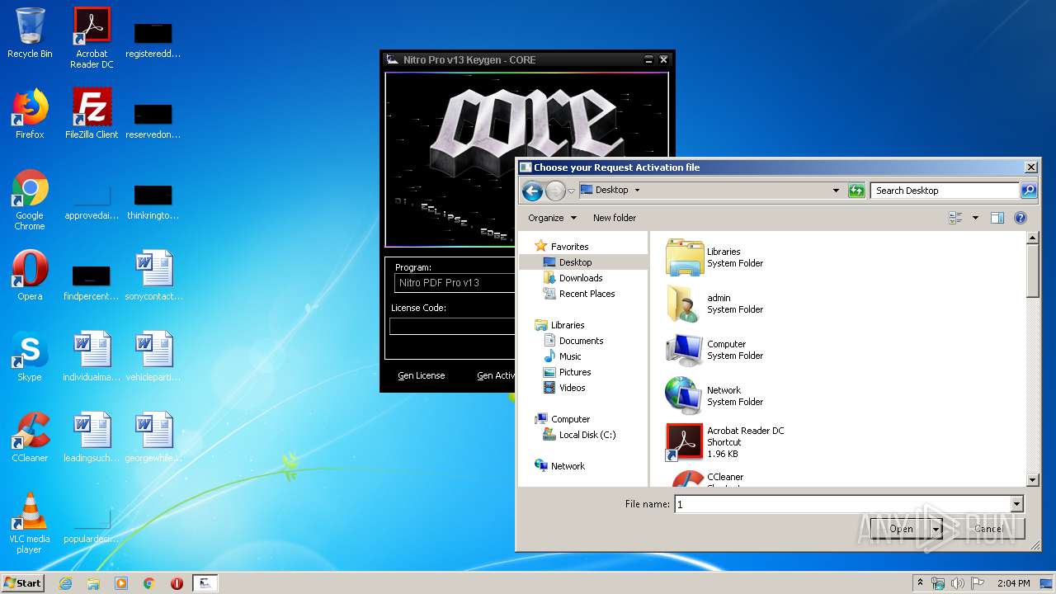Open the change view options dropdown arrow
This screenshot has width=1056, height=594.
(975, 218)
